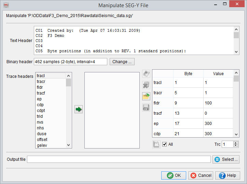
Task: Click the remove header calculation icon
Action: (146, 85)
